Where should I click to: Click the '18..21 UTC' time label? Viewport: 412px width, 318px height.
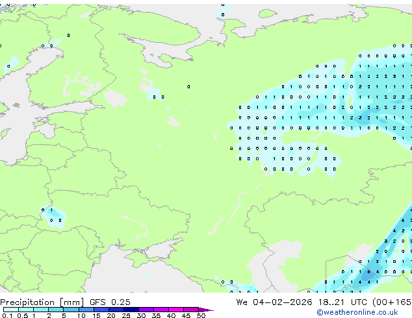(342, 302)
